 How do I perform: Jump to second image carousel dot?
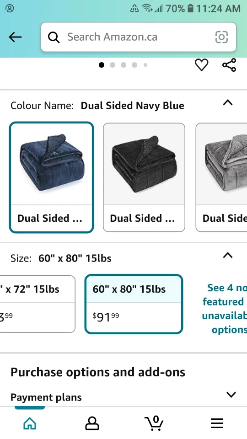point(113,65)
